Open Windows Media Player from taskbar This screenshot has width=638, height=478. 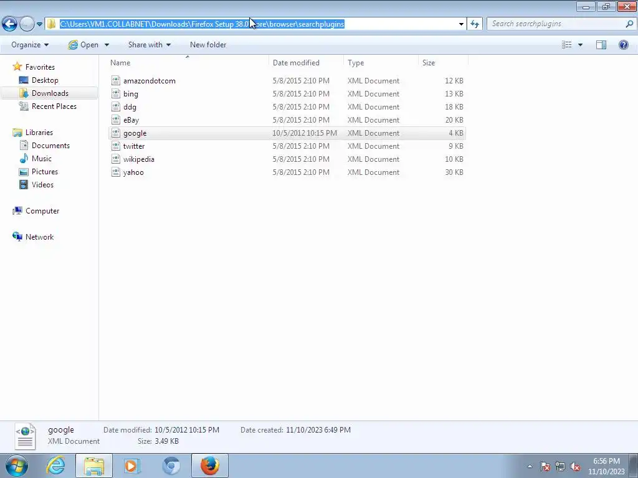pyautogui.click(x=131, y=466)
